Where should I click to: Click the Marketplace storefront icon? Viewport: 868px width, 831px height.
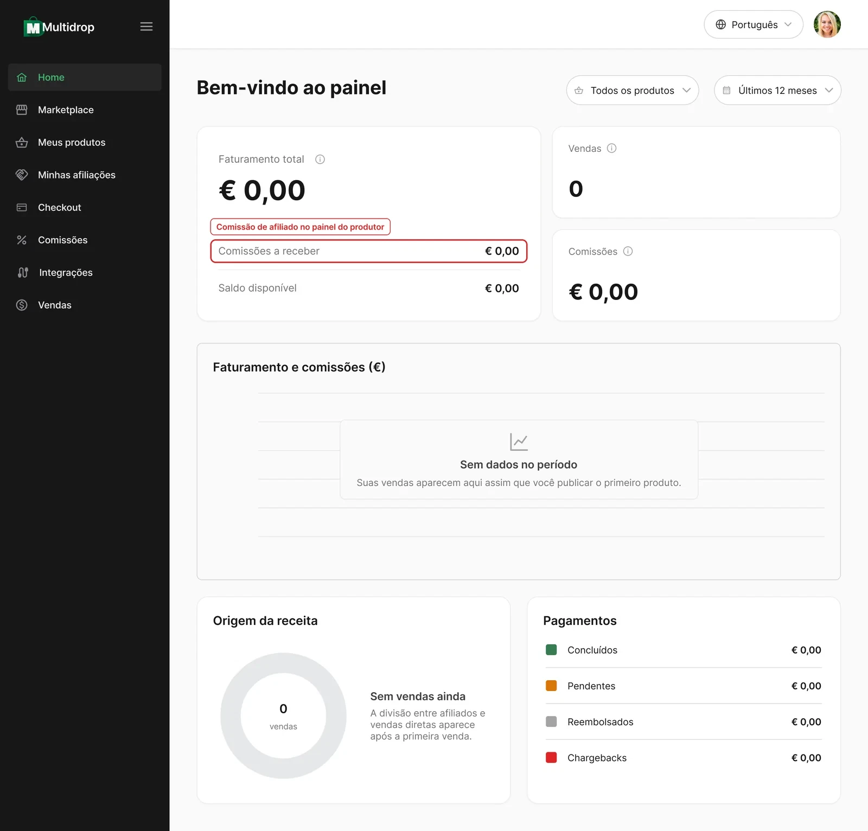pos(22,110)
